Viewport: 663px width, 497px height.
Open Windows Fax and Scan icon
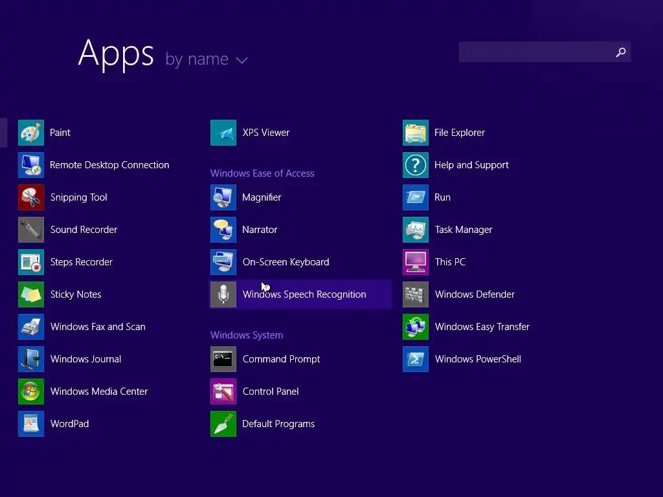pyautogui.click(x=31, y=327)
